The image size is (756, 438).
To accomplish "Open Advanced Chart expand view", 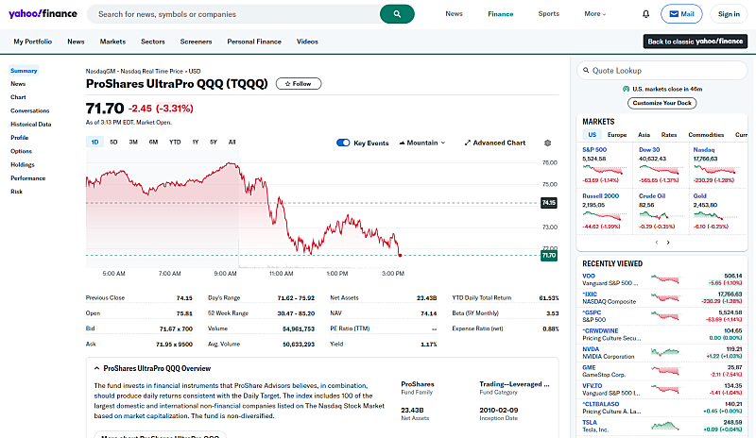I will click(x=494, y=143).
